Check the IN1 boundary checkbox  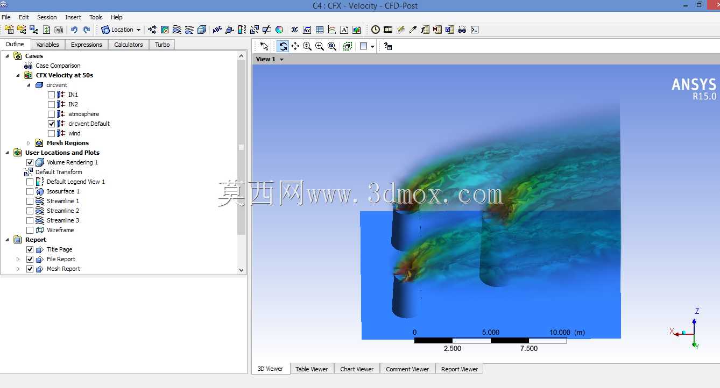pyautogui.click(x=52, y=95)
